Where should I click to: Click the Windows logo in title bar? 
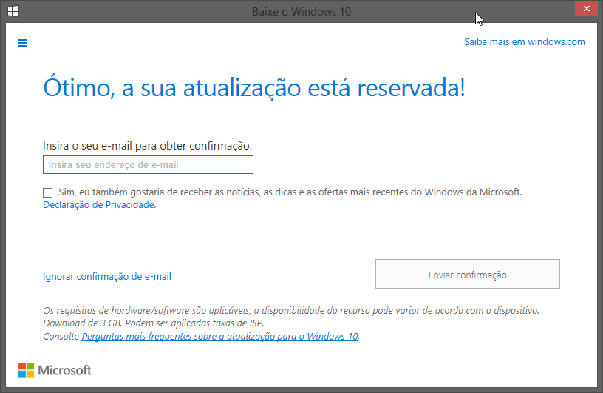pos(13,11)
